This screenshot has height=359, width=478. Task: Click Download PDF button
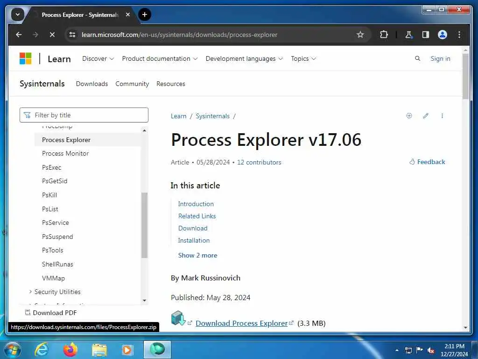(x=51, y=313)
